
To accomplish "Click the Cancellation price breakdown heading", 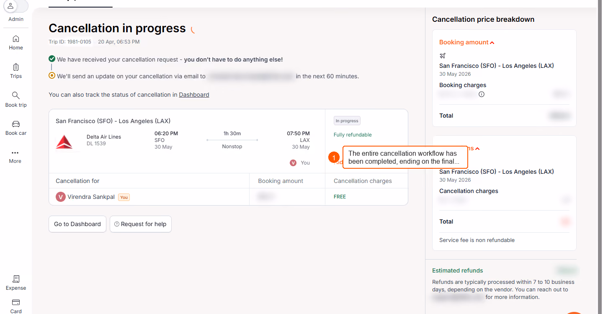I will [483, 19].
